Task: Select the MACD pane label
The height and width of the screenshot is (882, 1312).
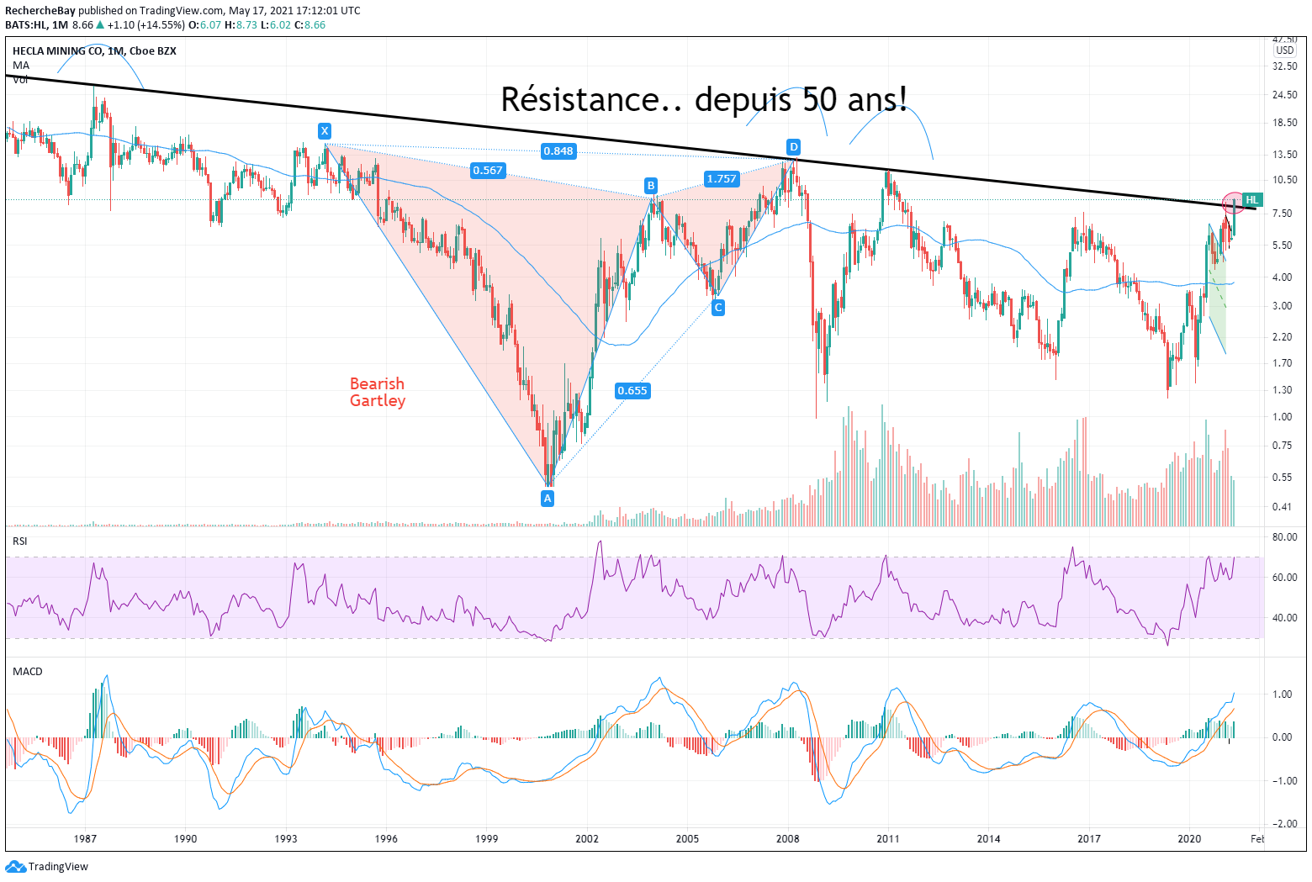Action: (x=28, y=672)
